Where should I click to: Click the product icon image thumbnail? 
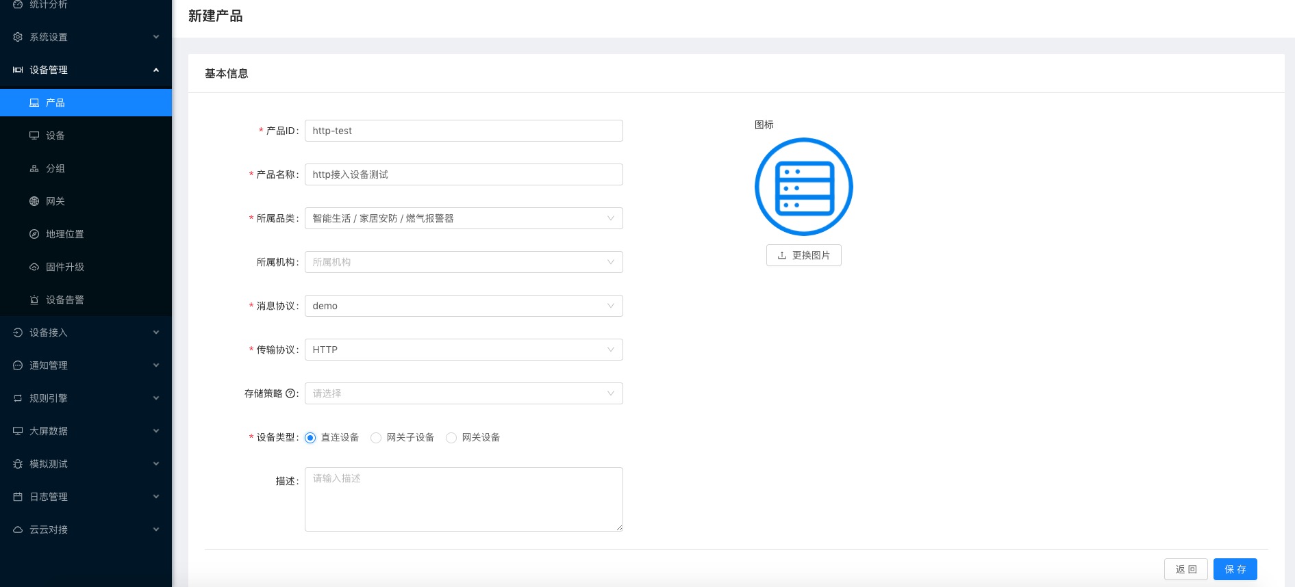tap(803, 187)
